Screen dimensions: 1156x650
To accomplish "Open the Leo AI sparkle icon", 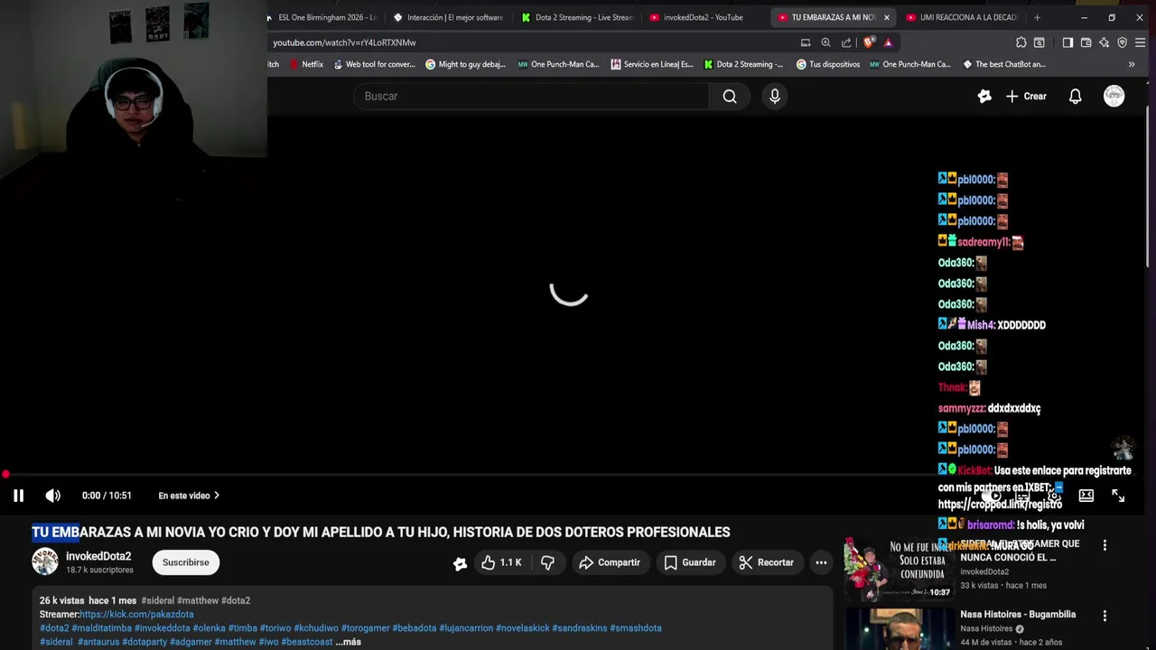I will (x=1104, y=42).
